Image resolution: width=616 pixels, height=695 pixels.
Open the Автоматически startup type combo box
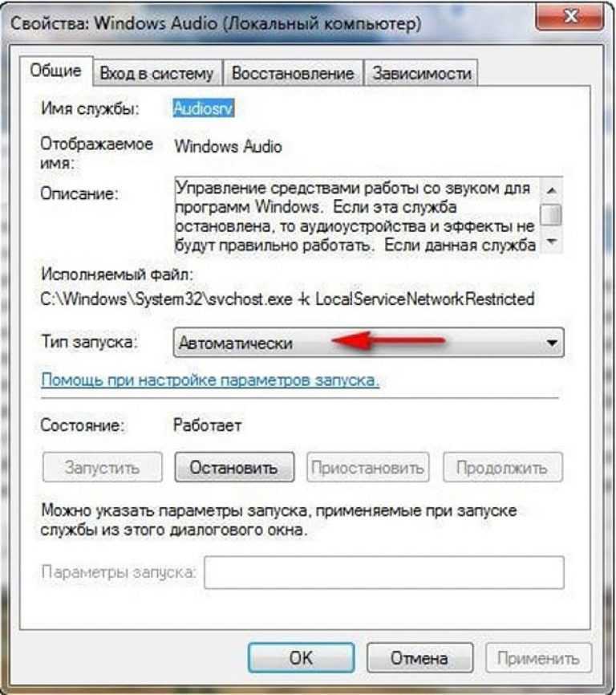(x=368, y=343)
